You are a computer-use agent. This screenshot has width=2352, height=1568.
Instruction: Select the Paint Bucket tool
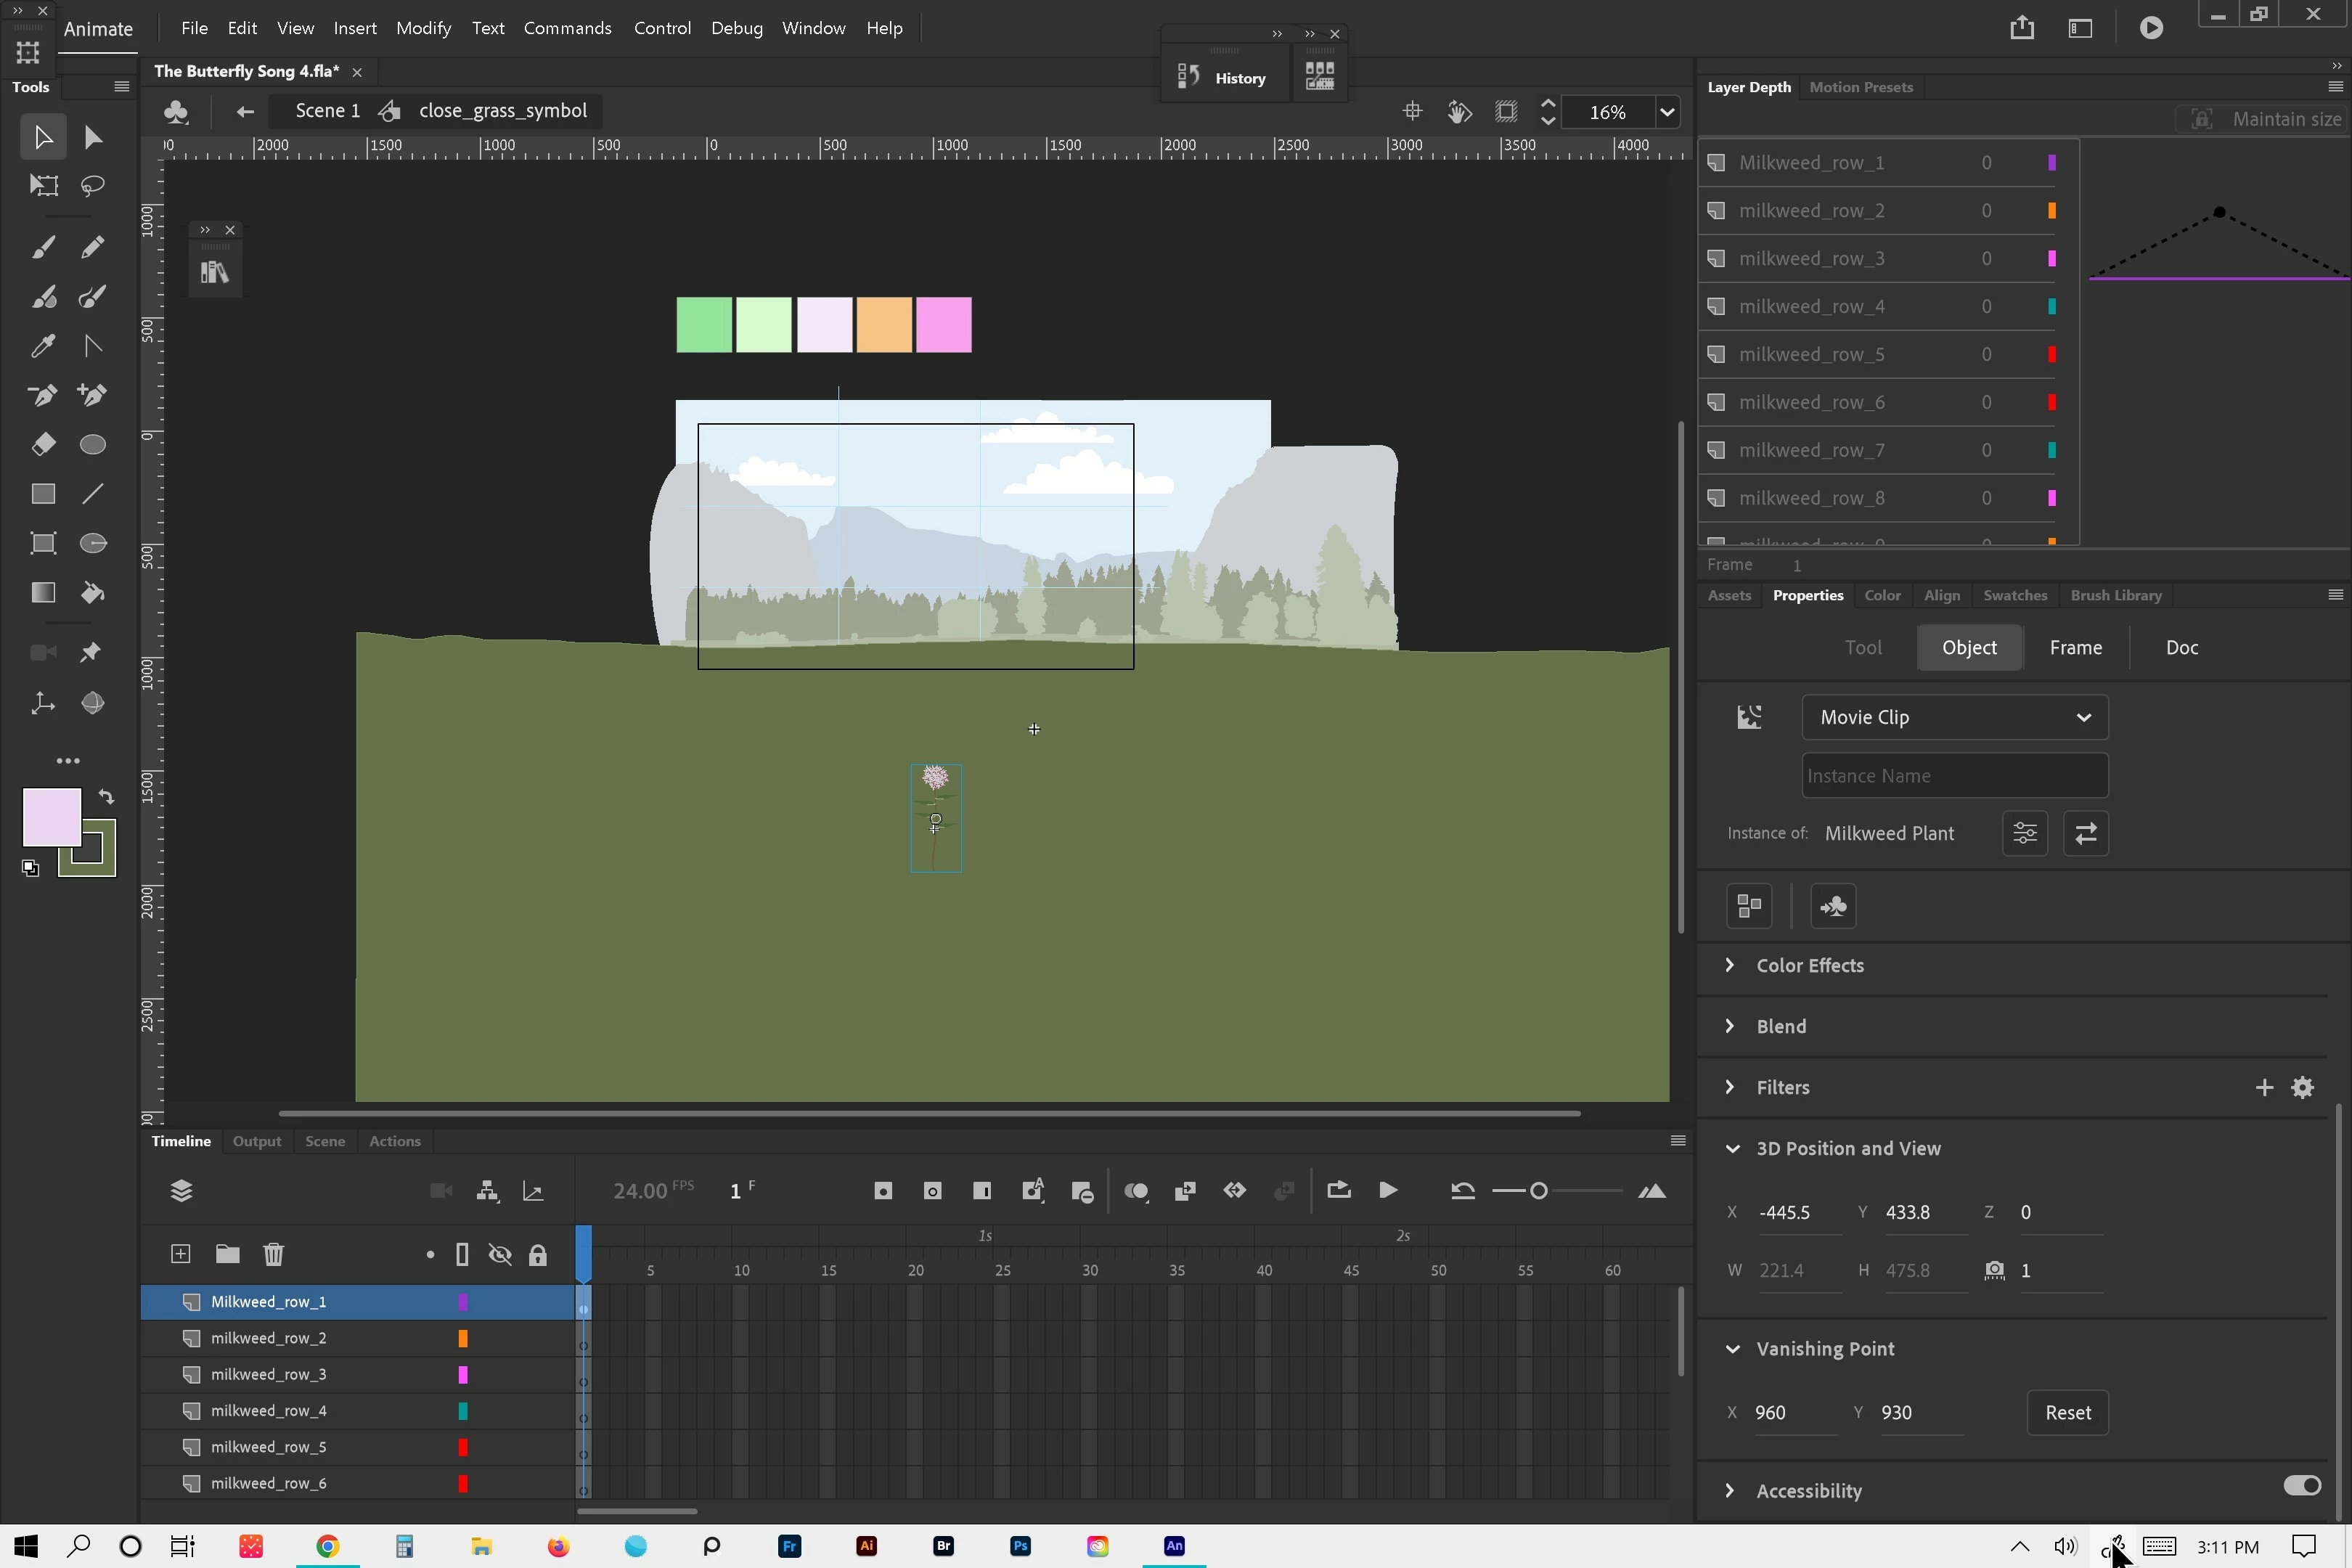(x=93, y=593)
